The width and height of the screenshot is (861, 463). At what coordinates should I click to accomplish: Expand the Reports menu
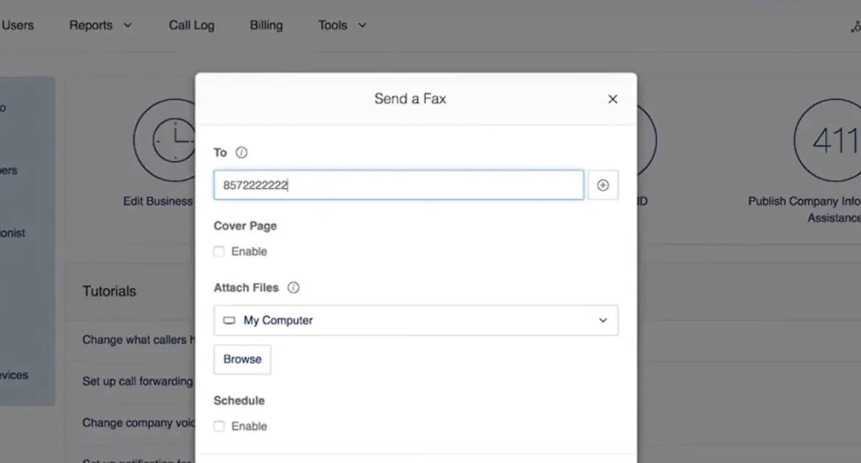[101, 25]
